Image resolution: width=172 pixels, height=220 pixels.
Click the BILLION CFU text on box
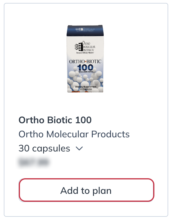86,72
